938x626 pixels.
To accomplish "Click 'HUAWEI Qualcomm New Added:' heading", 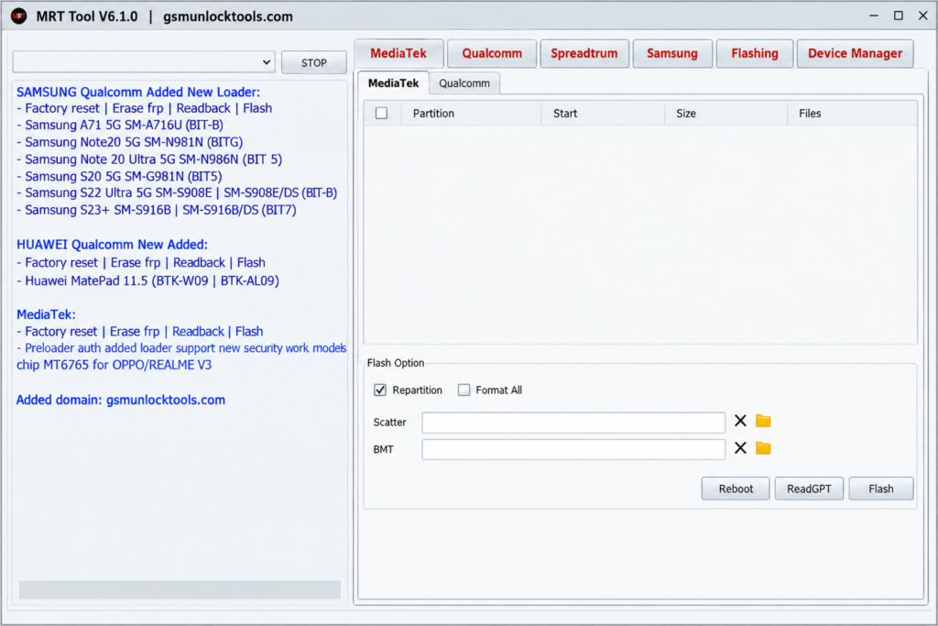I will click(112, 245).
